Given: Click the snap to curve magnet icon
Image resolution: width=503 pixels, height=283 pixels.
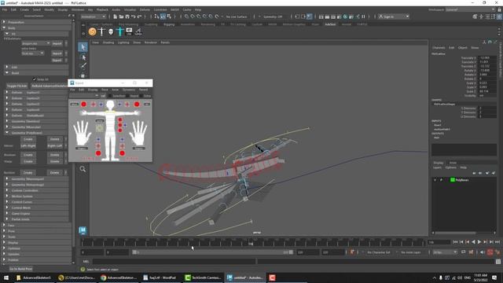Looking at the screenshot, I should 193,17.
